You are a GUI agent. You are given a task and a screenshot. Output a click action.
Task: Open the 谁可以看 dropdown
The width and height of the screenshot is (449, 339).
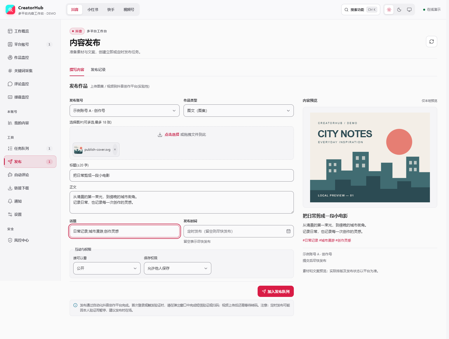(x=107, y=268)
